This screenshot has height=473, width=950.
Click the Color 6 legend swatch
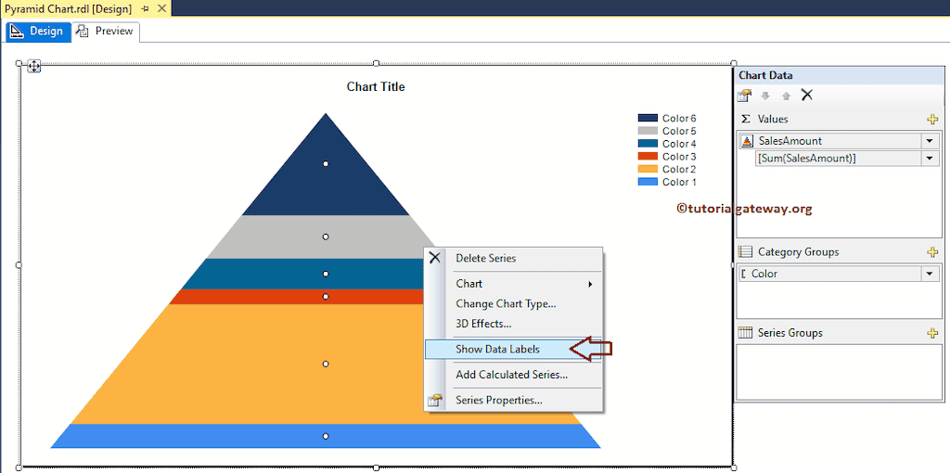[648, 118]
